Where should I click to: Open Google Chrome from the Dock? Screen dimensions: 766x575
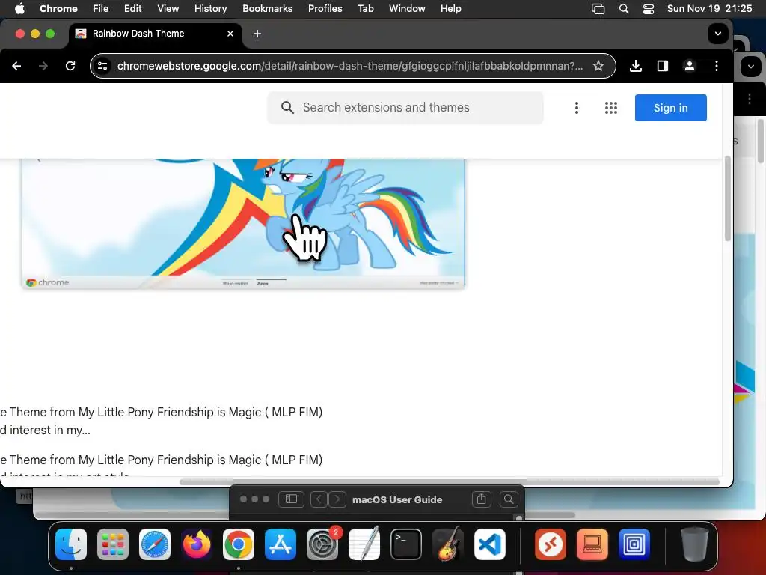[x=239, y=544]
